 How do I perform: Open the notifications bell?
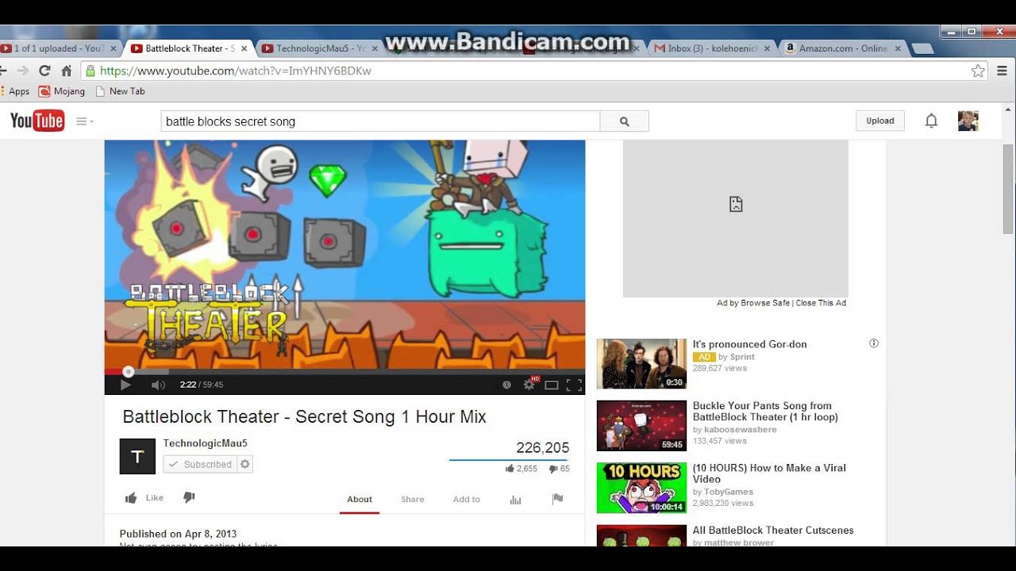pos(931,121)
